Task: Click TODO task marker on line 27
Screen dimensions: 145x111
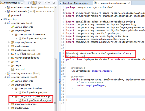Action: point(60,82)
